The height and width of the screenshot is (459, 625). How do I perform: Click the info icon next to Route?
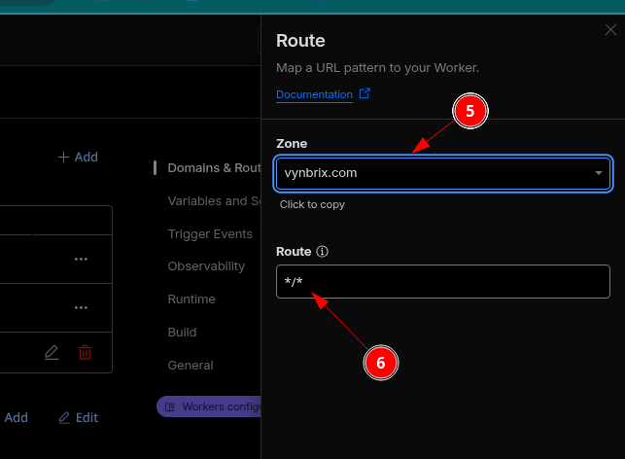[x=323, y=251]
